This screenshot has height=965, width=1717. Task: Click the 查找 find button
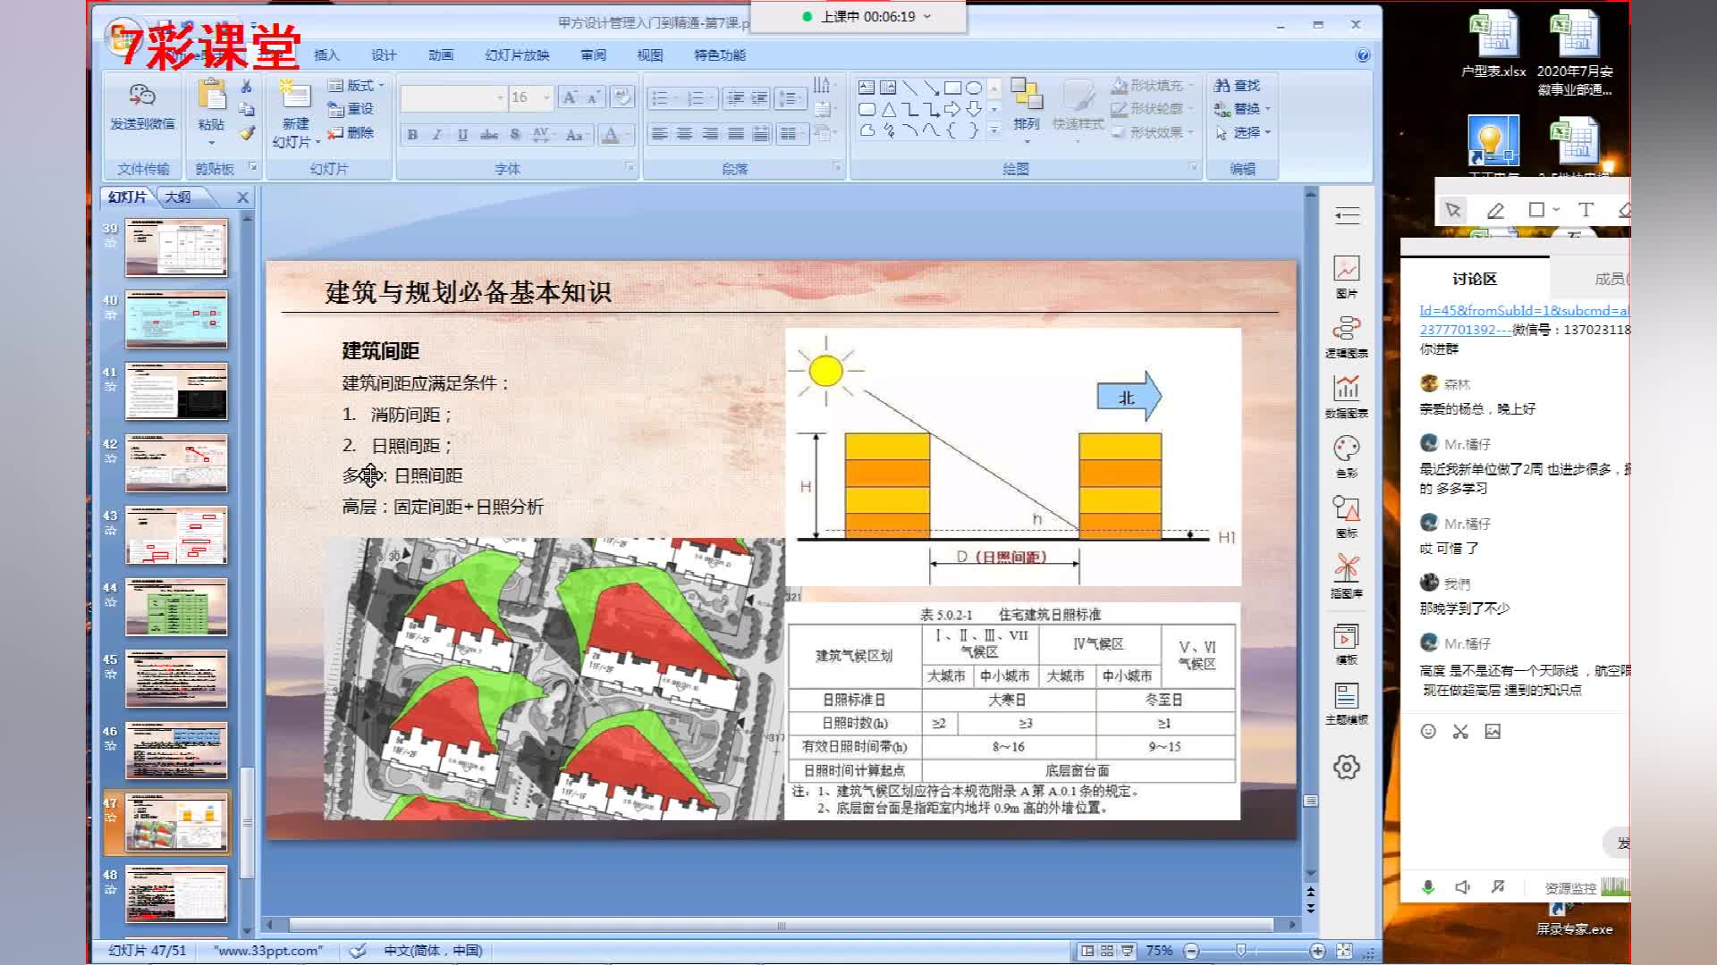[x=1238, y=85]
